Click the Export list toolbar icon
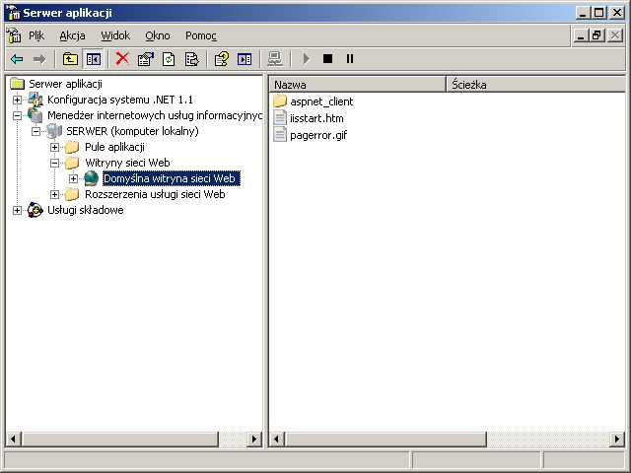This screenshot has height=473, width=631. point(191,59)
